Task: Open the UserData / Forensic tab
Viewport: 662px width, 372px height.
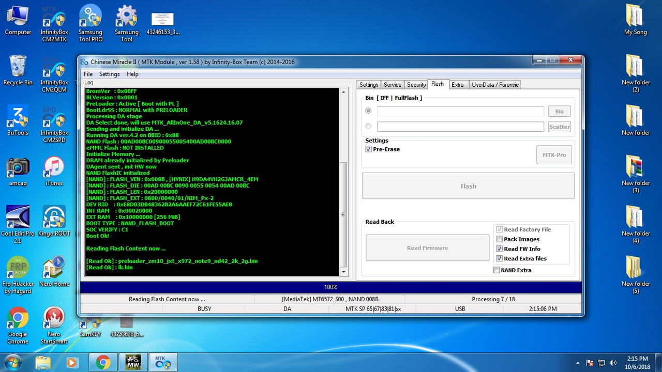Action: 494,85
